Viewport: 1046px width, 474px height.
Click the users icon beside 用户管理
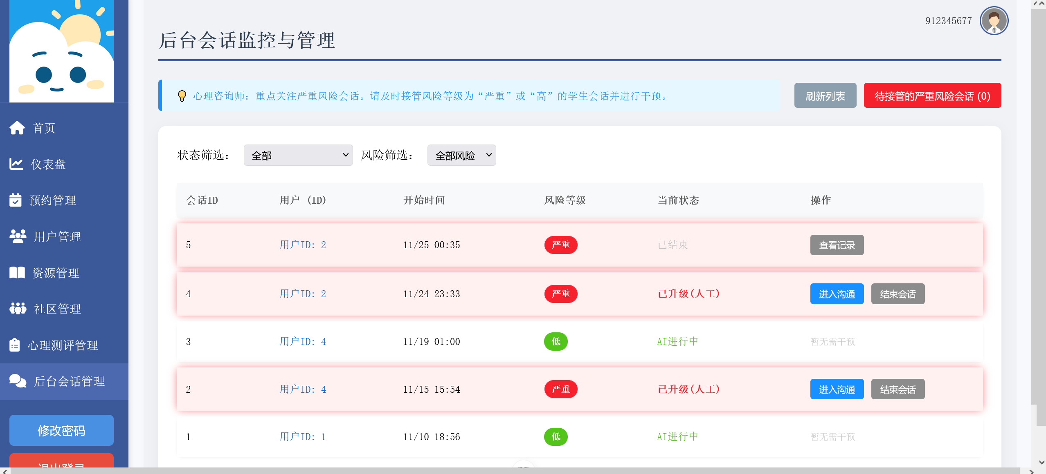click(x=18, y=236)
